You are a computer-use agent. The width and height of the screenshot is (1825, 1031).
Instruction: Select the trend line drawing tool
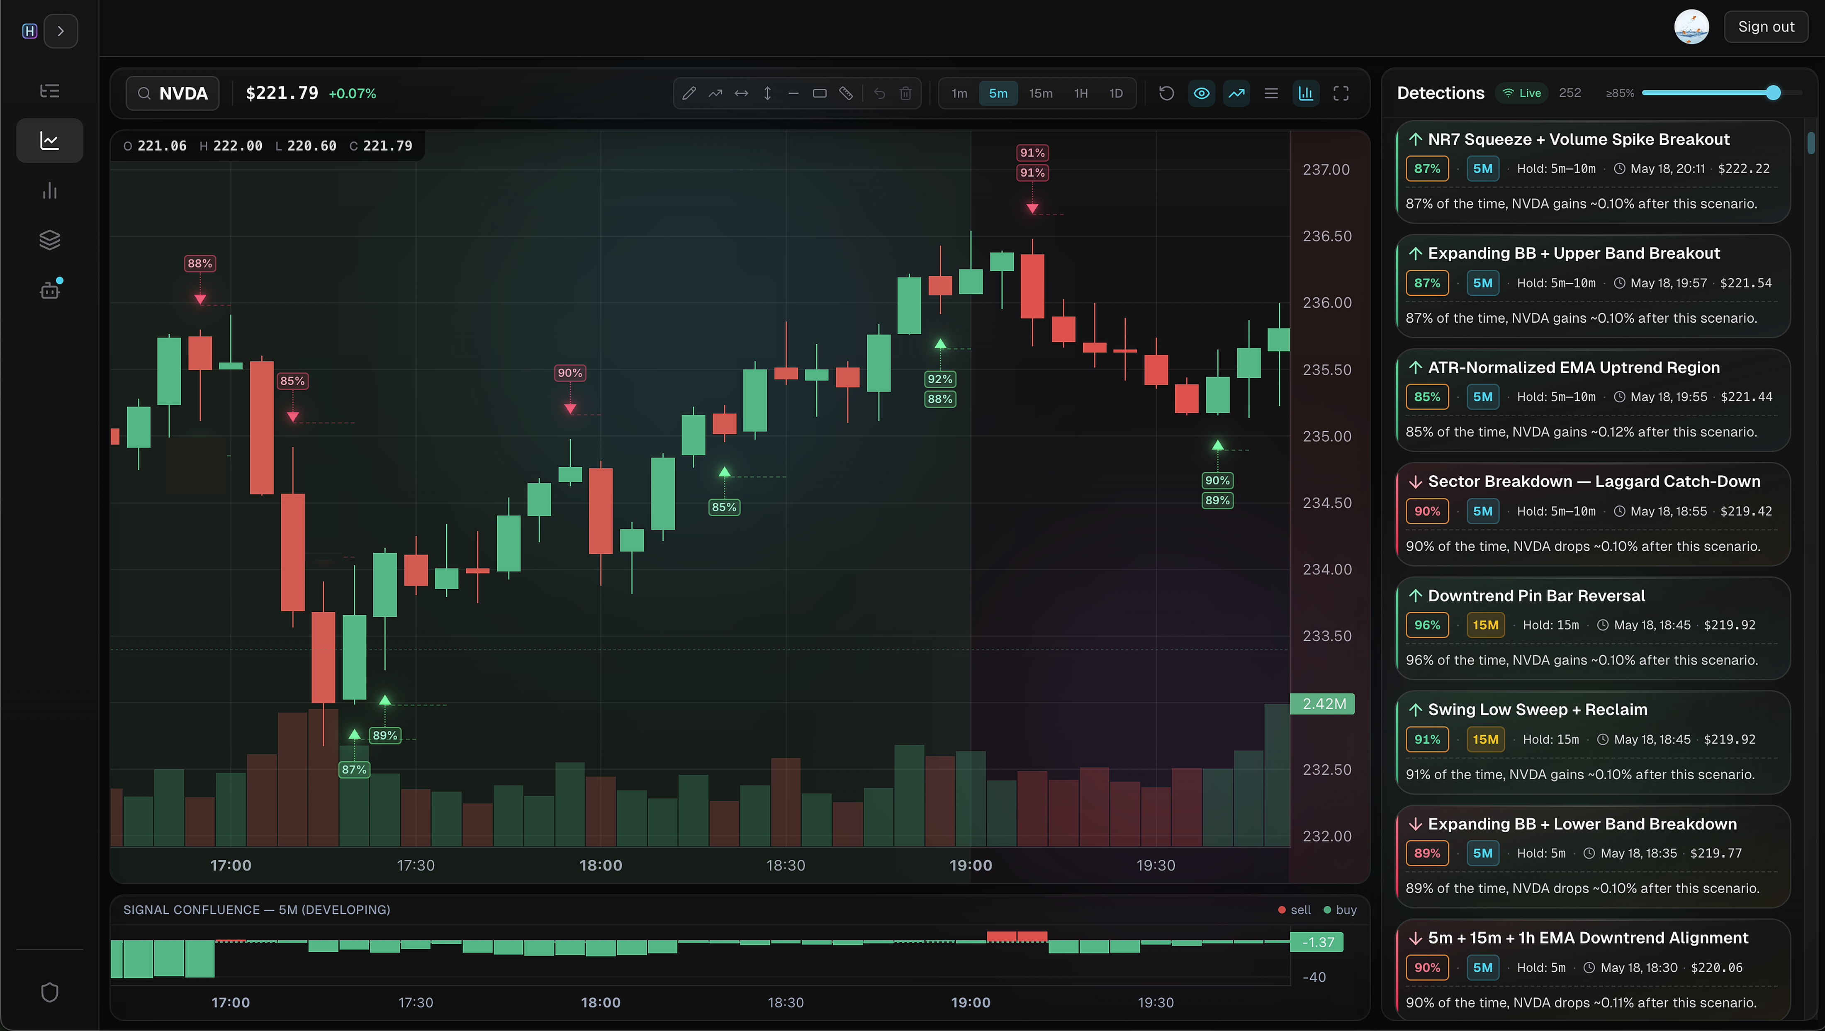point(715,94)
